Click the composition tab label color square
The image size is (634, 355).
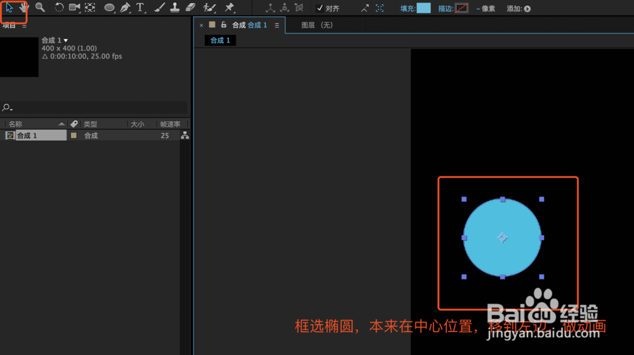pyautogui.click(x=212, y=25)
